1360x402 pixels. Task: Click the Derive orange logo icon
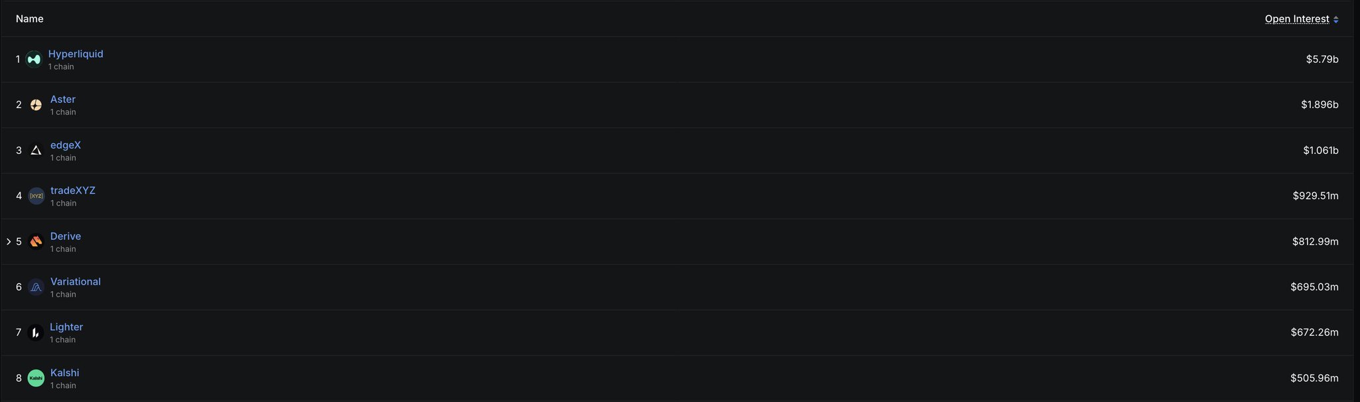36,241
